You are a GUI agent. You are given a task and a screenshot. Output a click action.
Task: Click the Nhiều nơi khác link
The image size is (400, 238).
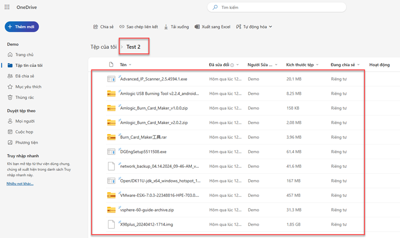coord(20,184)
